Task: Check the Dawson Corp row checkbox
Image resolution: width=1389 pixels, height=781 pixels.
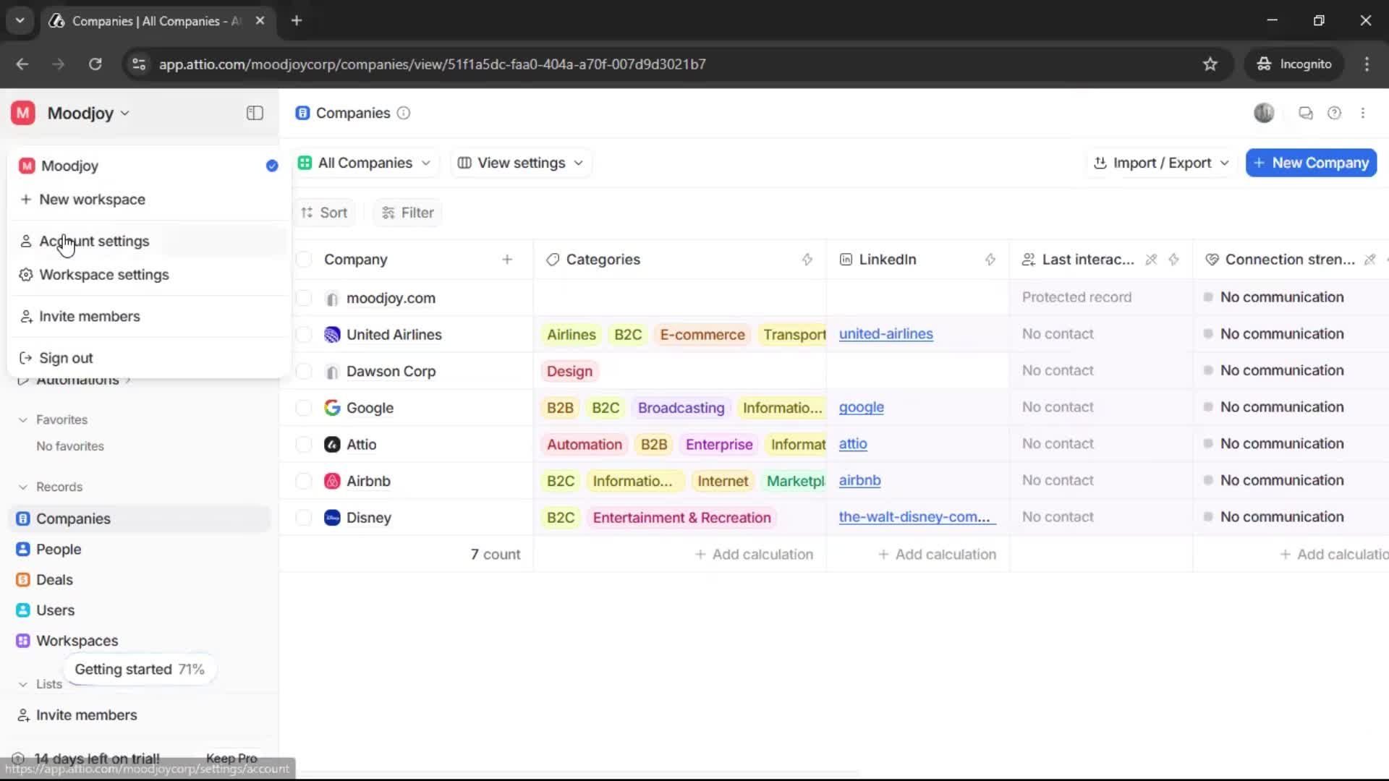Action: click(x=305, y=372)
